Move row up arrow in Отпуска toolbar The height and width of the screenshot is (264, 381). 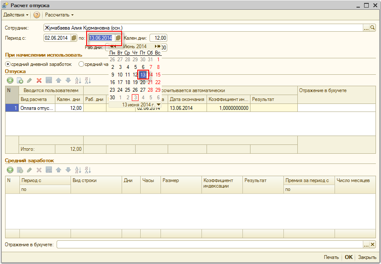coord(59,80)
